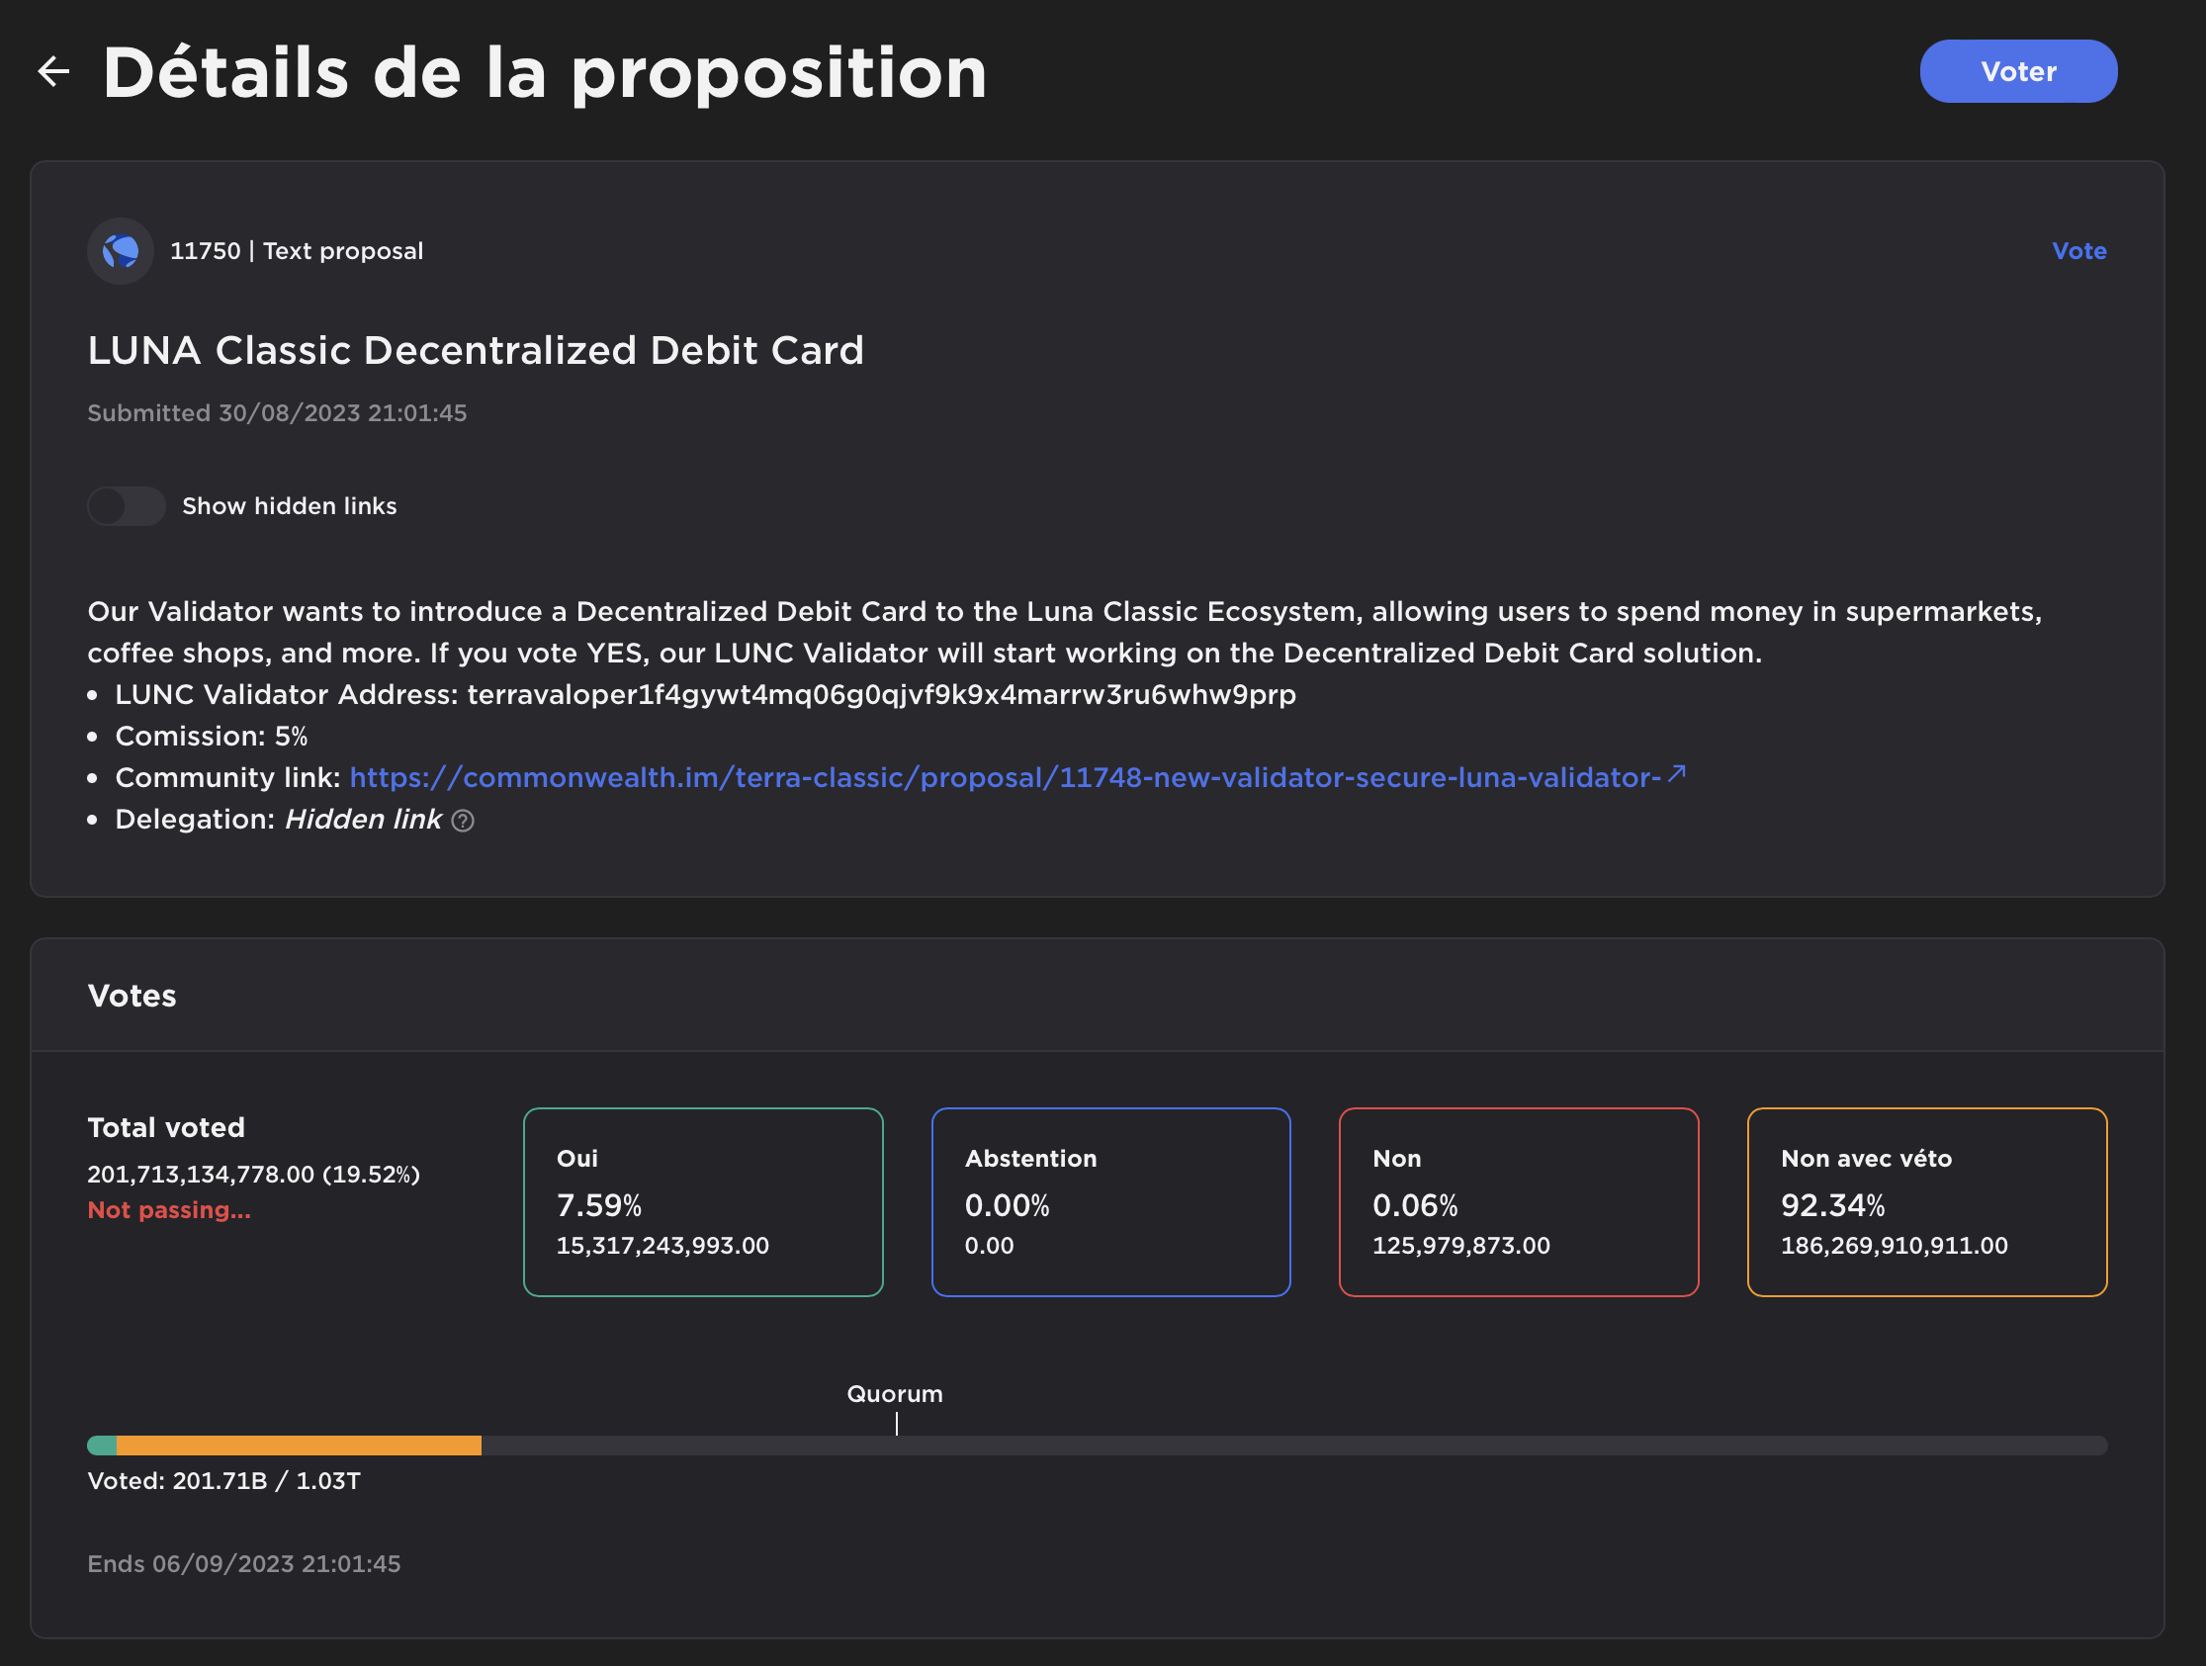Click the 11750 Text proposal label

pos(297,251)
